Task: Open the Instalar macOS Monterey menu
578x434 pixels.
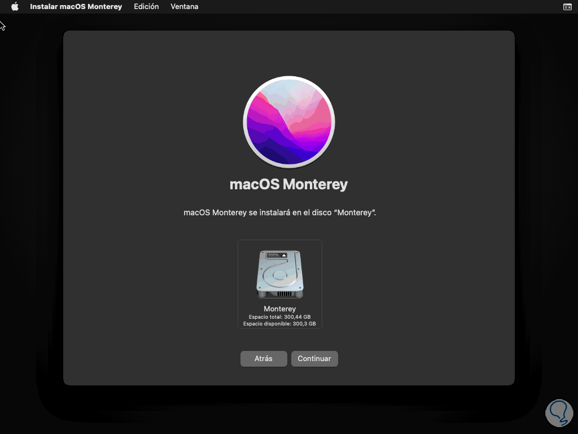Action: 76,7
